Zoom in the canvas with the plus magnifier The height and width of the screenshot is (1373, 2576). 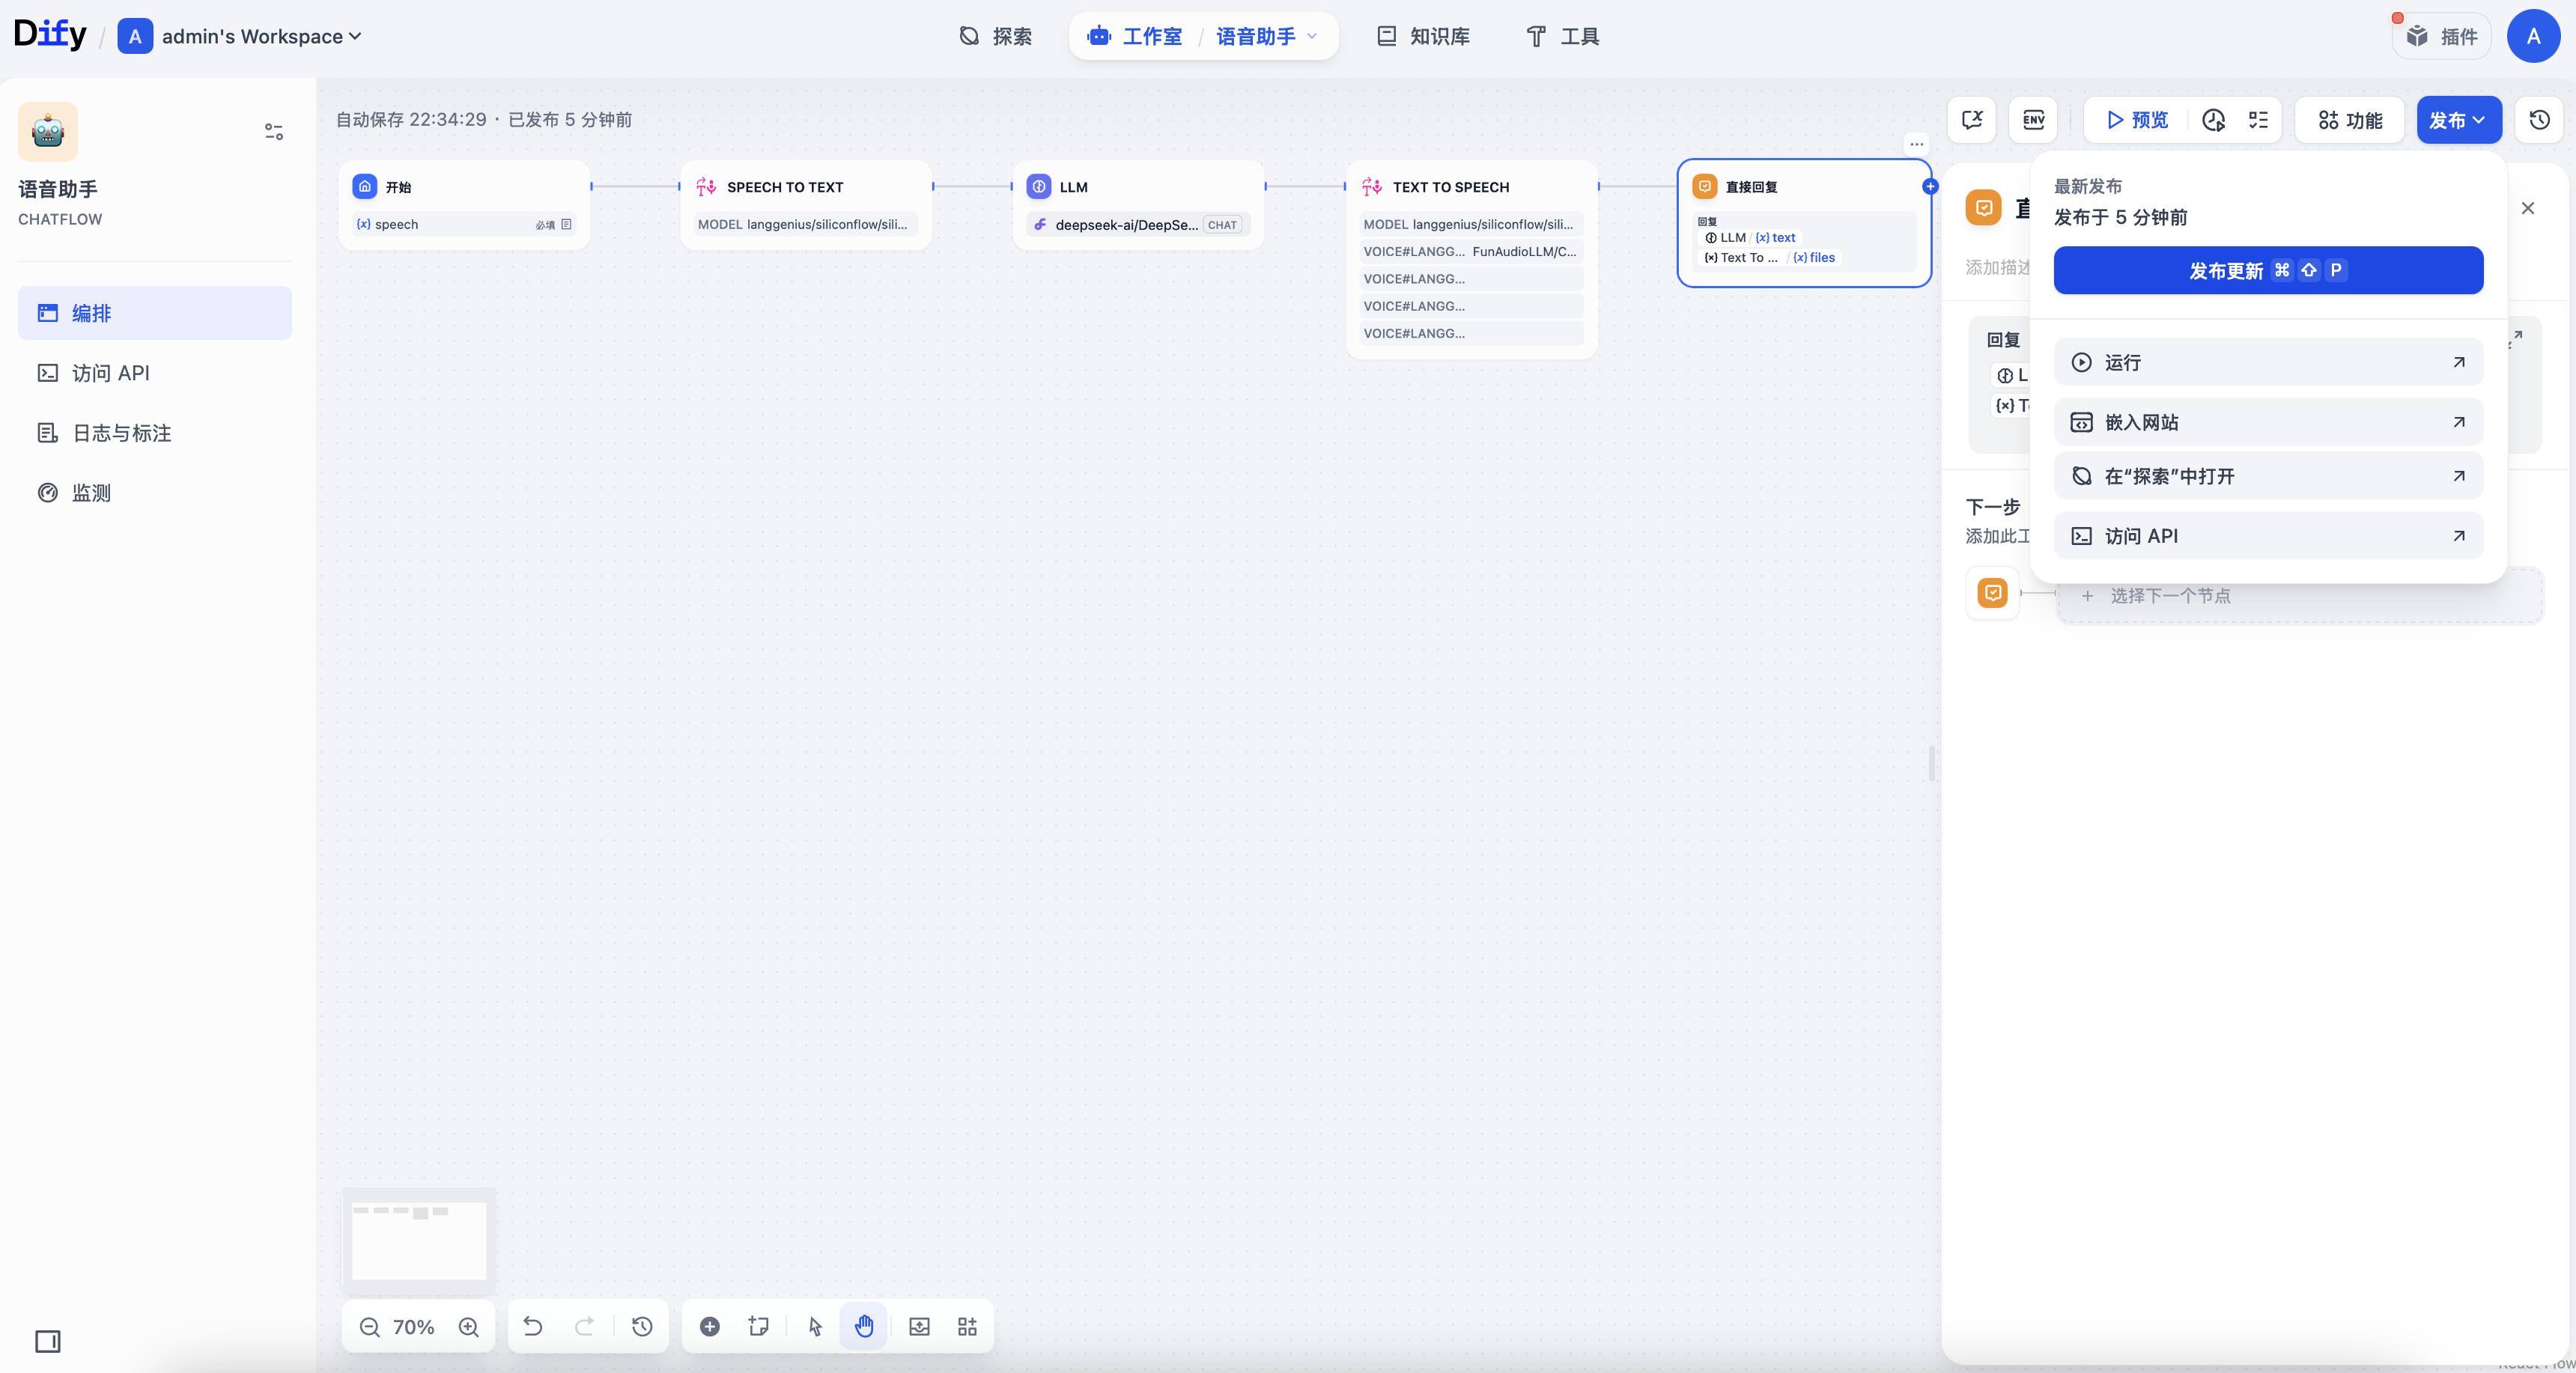coord(468,1327)
